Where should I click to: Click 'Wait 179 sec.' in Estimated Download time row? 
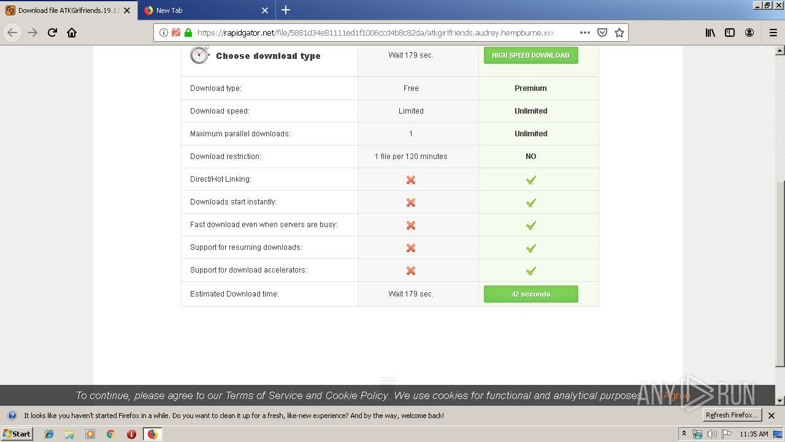[411, 294]
